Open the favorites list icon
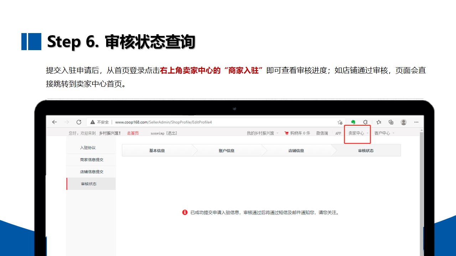This screenshot has height=256, width=456. click(x=379, y=122)
